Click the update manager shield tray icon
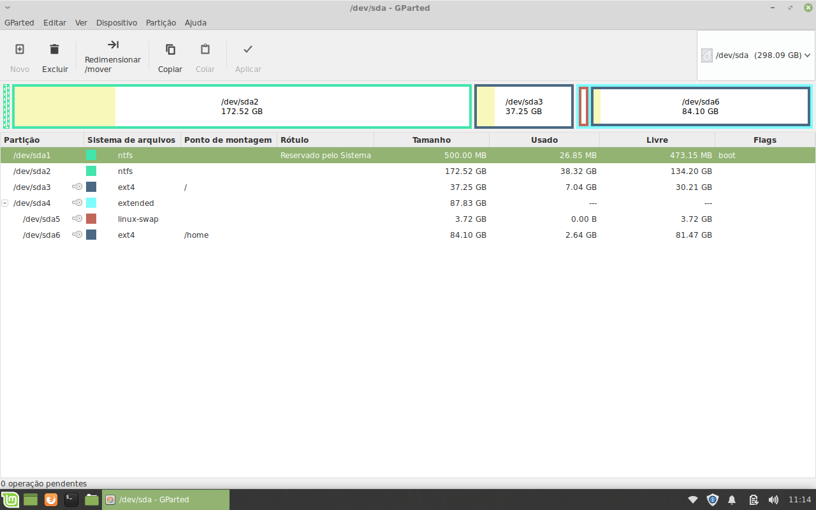The height and width of the screenshot is (510, 816). coord(713,500)
